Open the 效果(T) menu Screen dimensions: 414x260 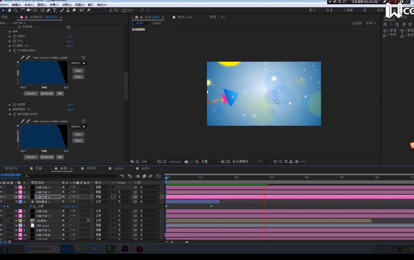(x=54, y=5)
